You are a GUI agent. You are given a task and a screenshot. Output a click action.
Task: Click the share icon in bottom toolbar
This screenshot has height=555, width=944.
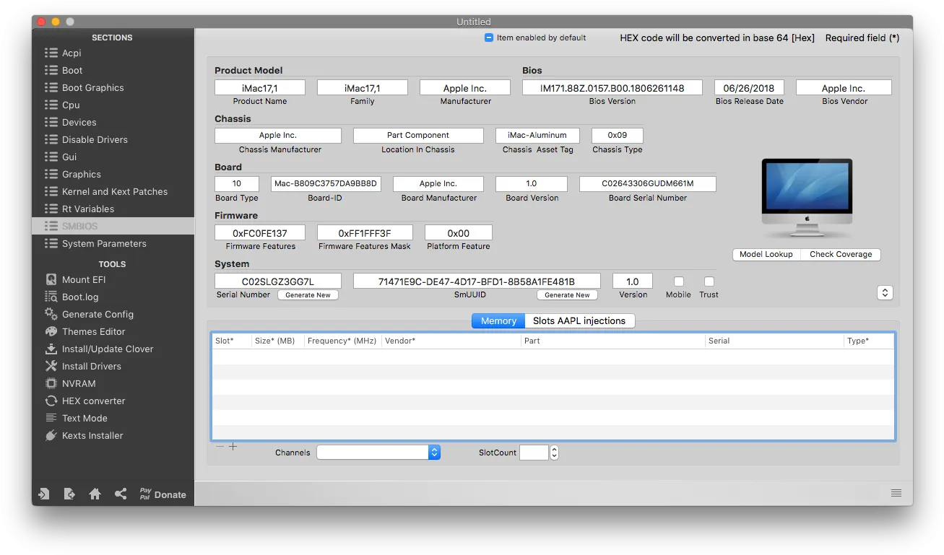pyautogui.click(x=121, y=494)
